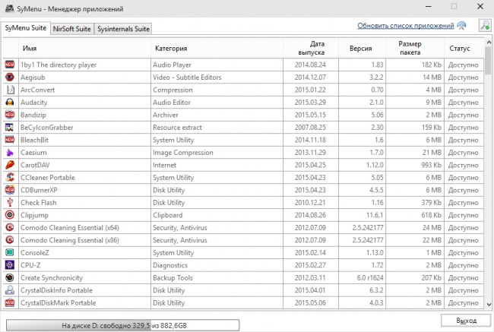Click the scrollbar up arrow
This screenshot has width=494, height=332.
489,42
